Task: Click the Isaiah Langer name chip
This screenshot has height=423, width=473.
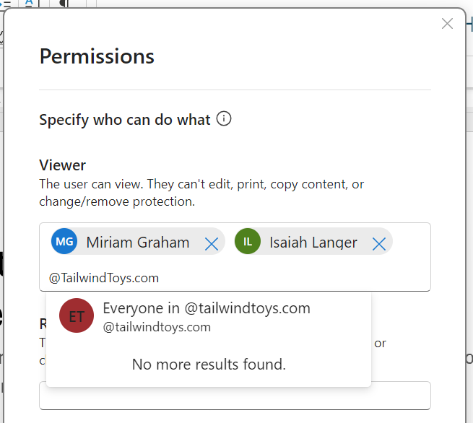Action: tap(313, 243)
